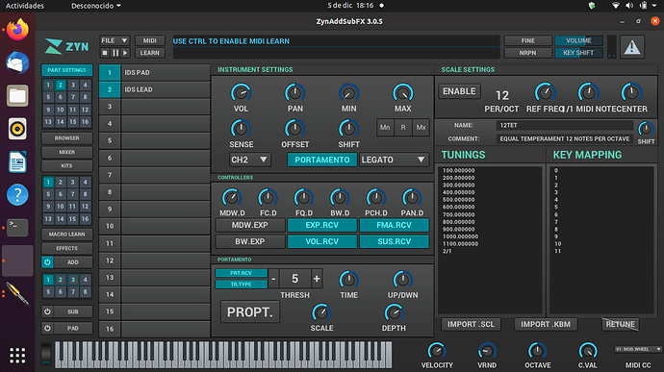The image size is (664, 372).
Task: Open the Terminal from the dock
Action: pos(17,227)
